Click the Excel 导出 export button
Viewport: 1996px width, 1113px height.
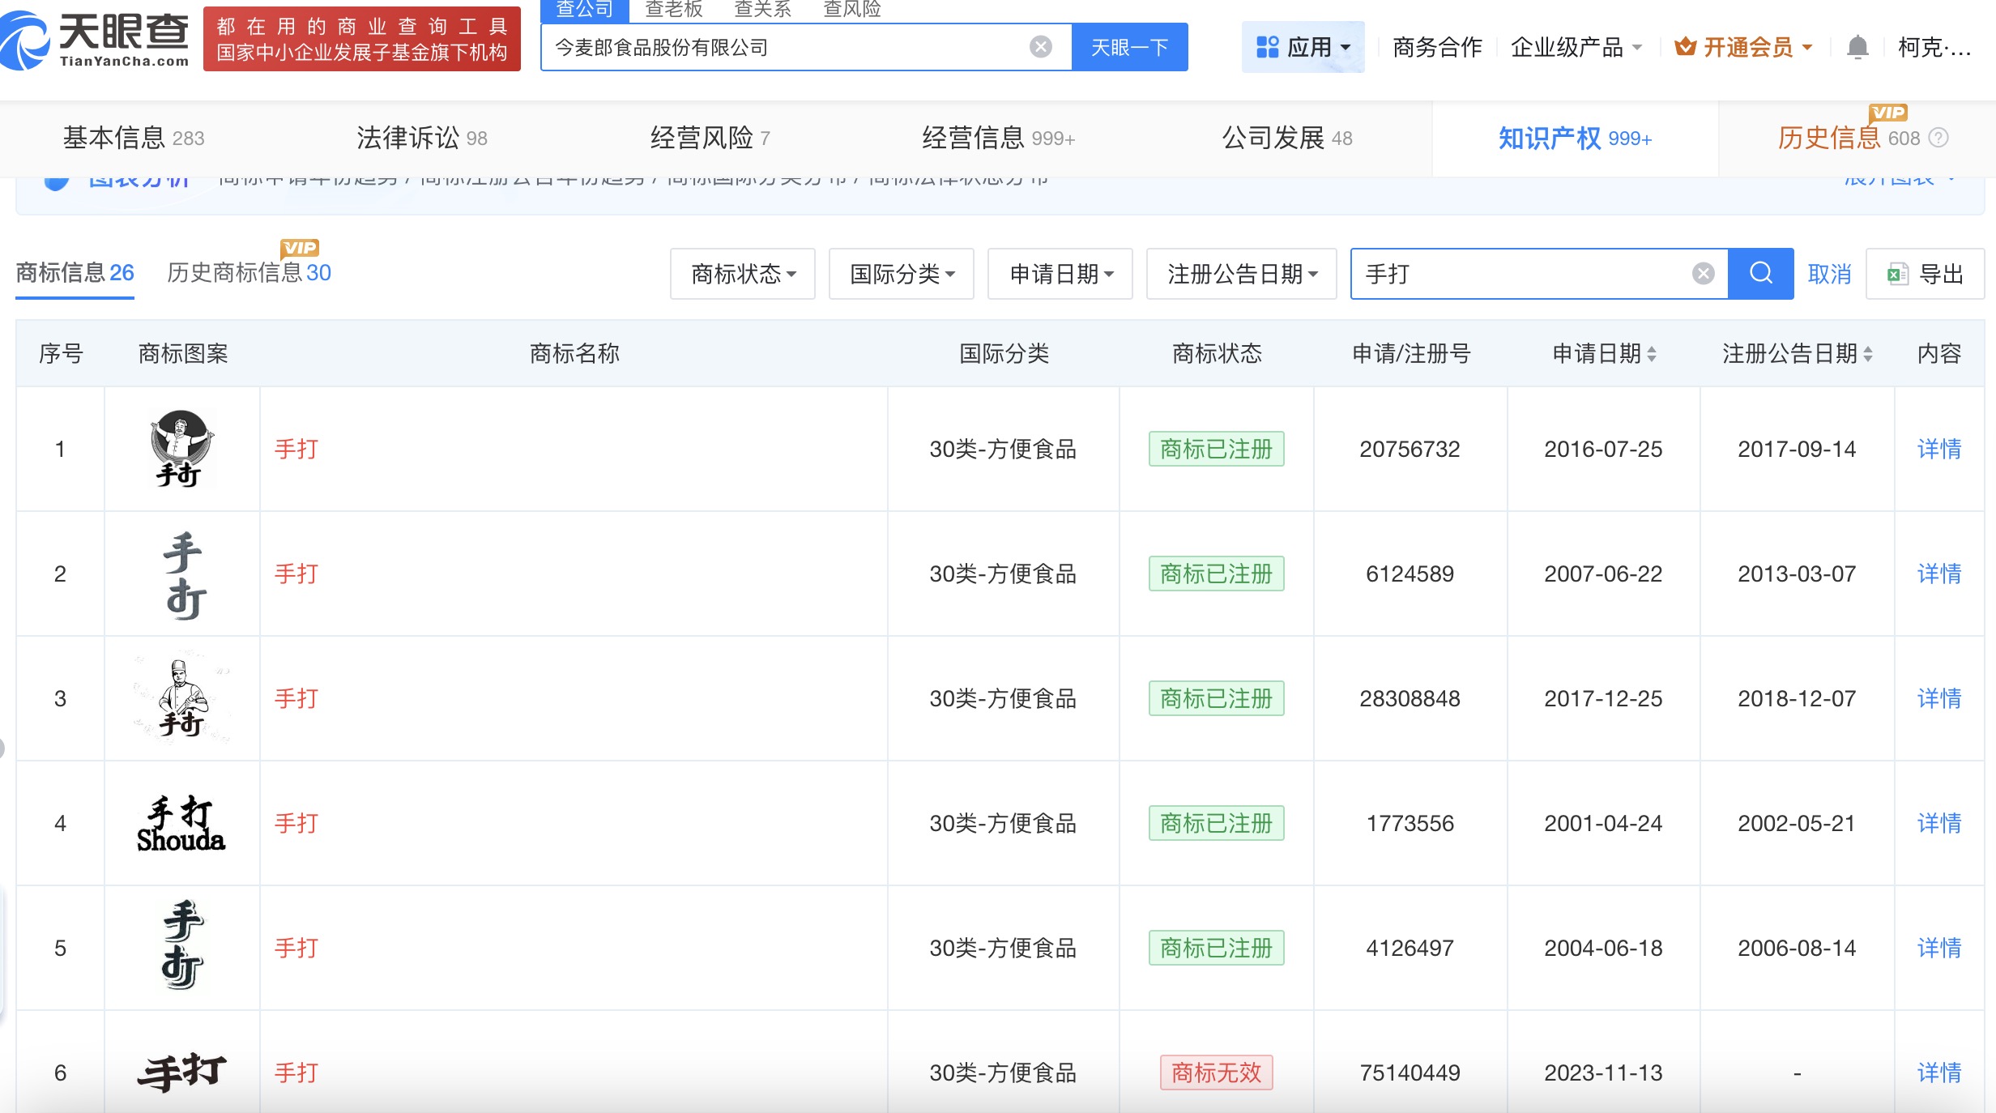coord(1925,274)
